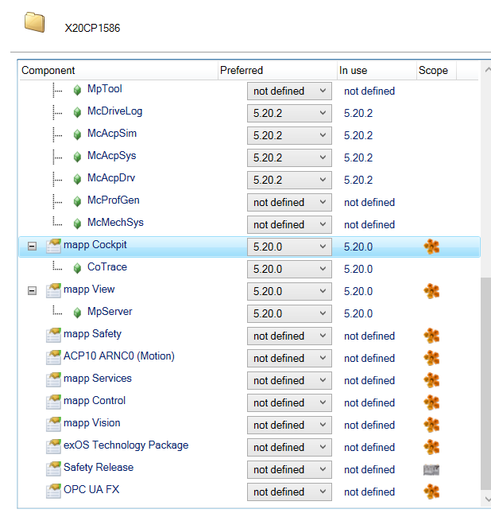Image resolution: width=491 pixels, height=517 pixels.
Task: Open the McAcpSys preferred version dropdown
Action: 289,157
